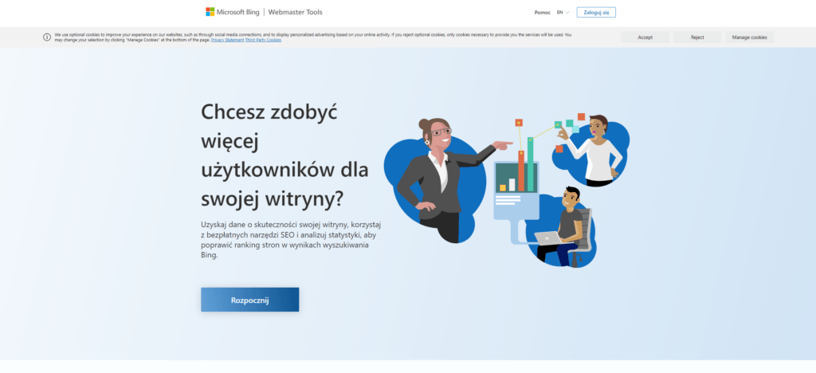Screen dimensions: 816x373
Task: Accept optional cookies
Action: [x=645, y=37]
